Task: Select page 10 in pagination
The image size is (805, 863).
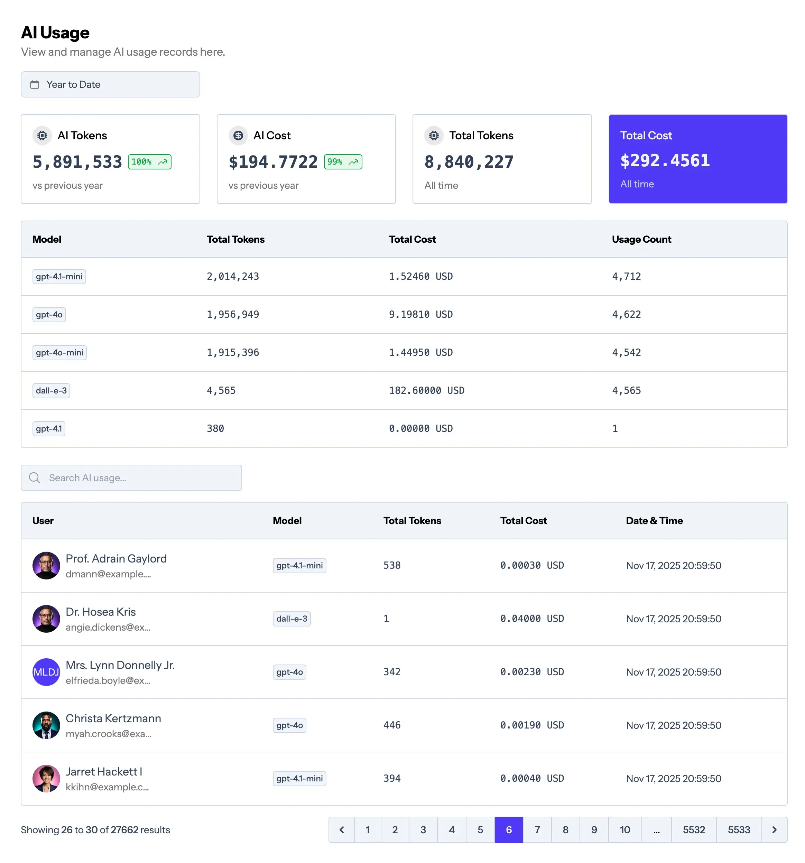Action: 624,829
